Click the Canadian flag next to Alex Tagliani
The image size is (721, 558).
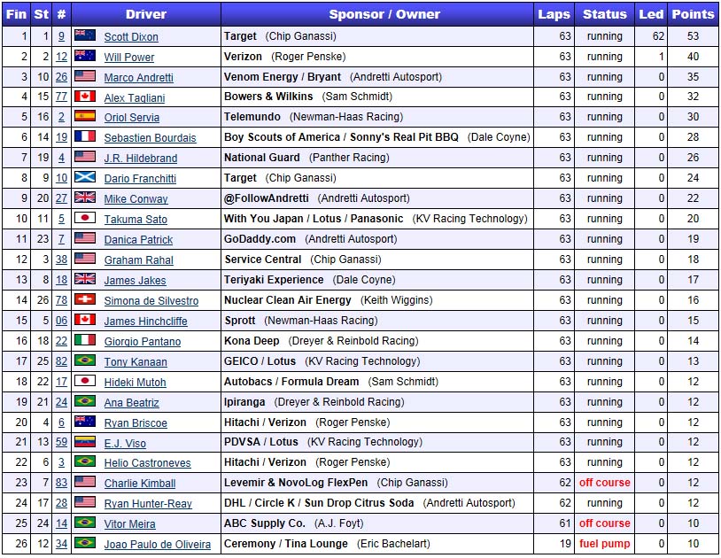[x=85, y=97]
